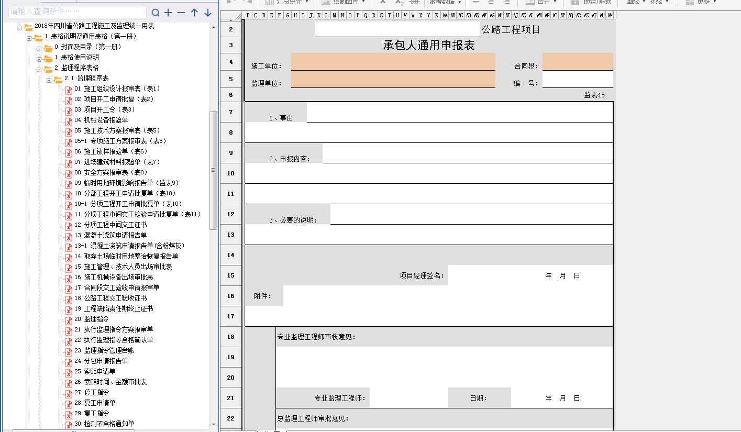This screenshot has width=741, height=432.
Task: Click tree scrollbar down arrow
Action: click(213, 424)
